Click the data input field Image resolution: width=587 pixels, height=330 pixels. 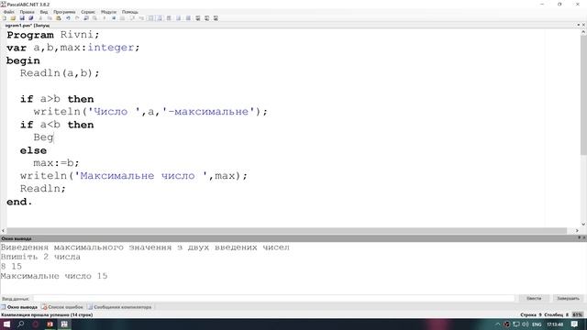pyautogui.click(x=273, y=299)
